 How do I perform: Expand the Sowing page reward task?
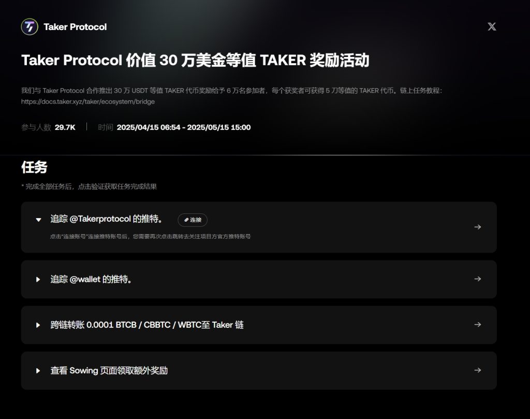[38, 371]
